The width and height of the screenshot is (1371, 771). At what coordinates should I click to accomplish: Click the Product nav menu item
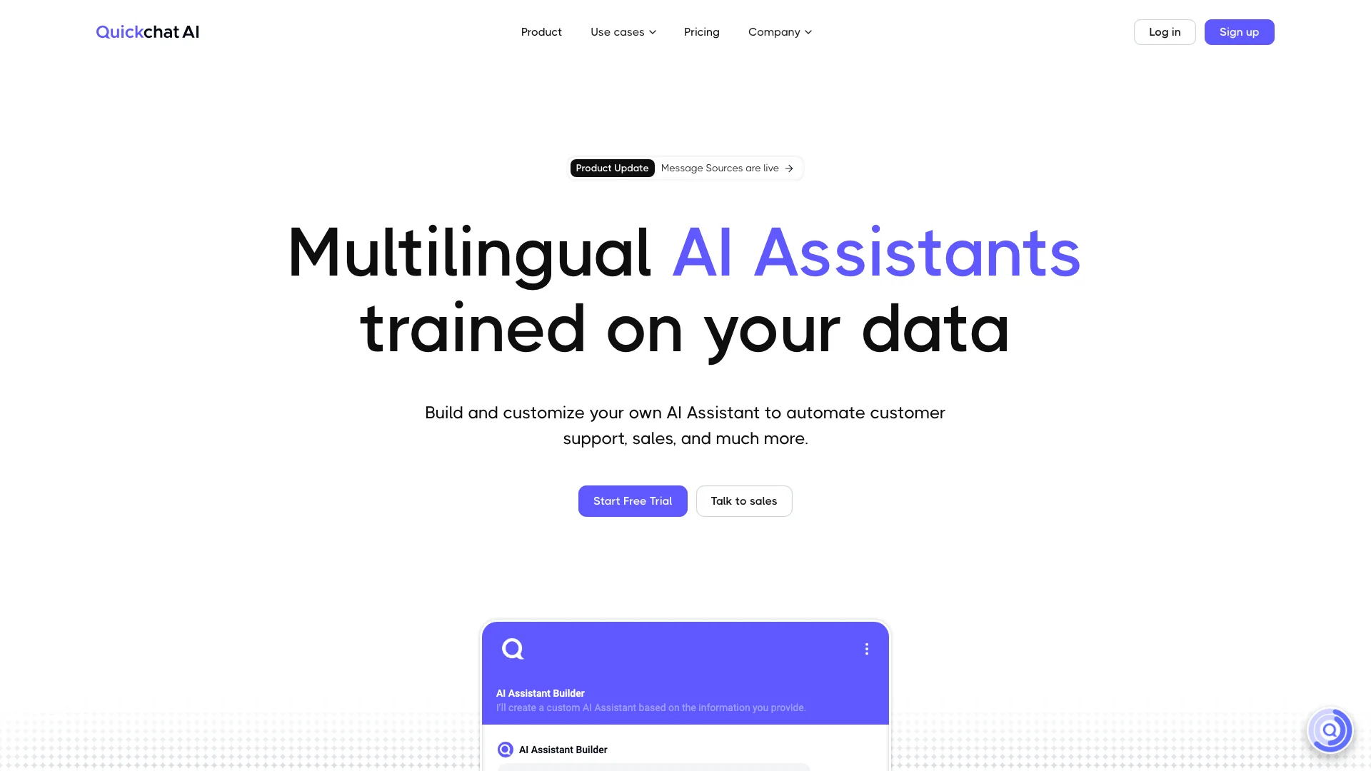541,31
